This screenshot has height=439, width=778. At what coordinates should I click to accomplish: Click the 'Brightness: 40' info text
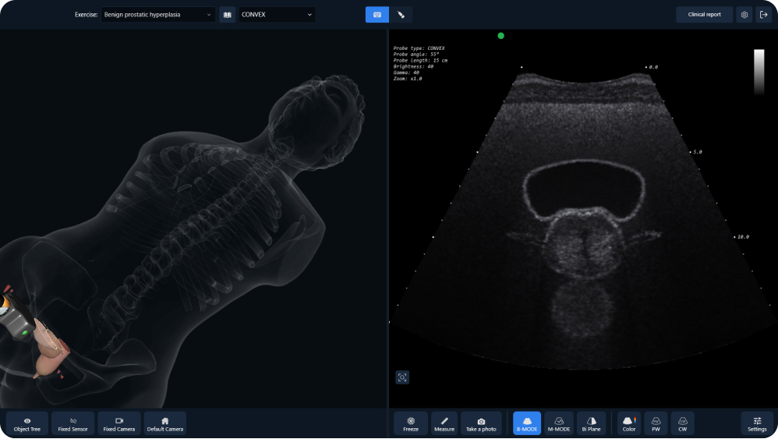click(413, 66)
